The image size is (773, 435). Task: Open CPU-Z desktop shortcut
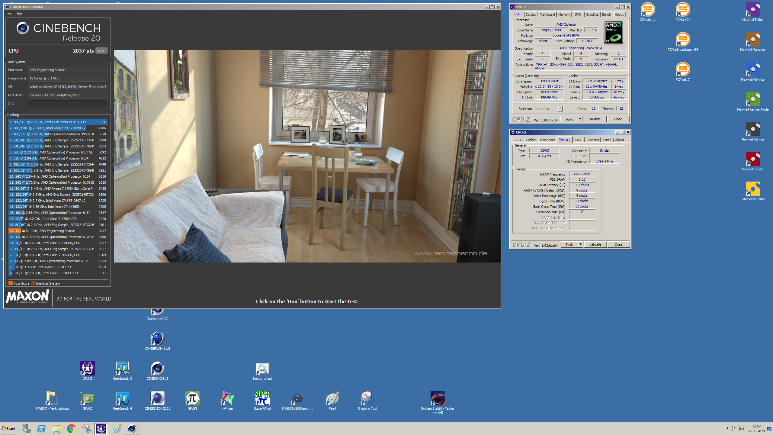point(87,371)
